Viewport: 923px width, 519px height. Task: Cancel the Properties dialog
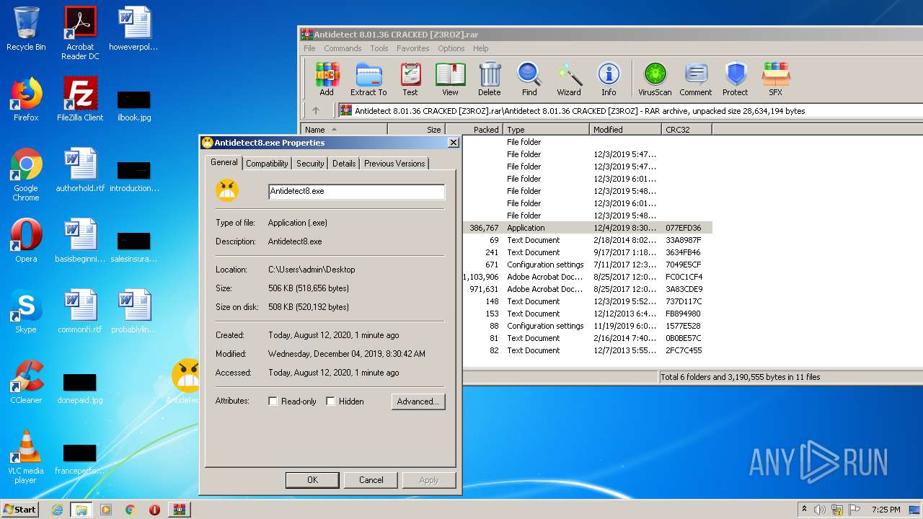click(x=371, y=480)
